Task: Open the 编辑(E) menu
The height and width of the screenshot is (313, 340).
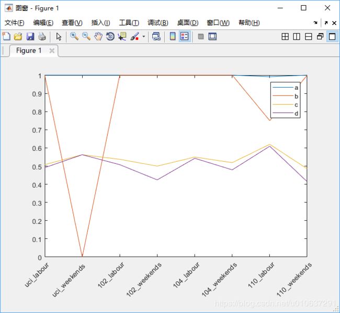Action: (43, 23)
